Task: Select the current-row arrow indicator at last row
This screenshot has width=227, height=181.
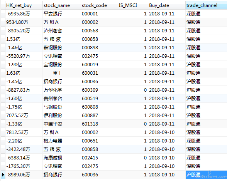Action: (x=3, y=174)
